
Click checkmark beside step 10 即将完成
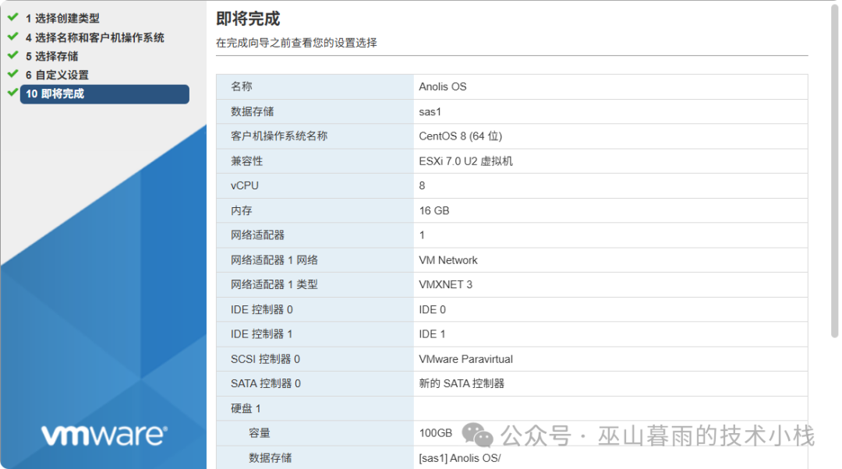(x=12, y=93)
